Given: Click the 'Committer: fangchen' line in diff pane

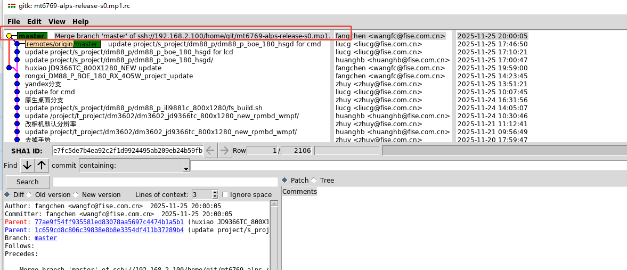Looking at the screenshot, I should coord(118,214).
